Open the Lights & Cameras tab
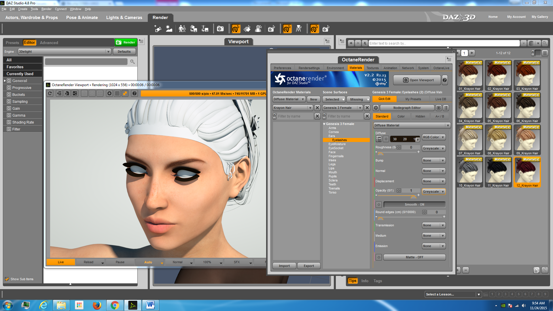Screen dimensions: 553x311 point(124,18)
